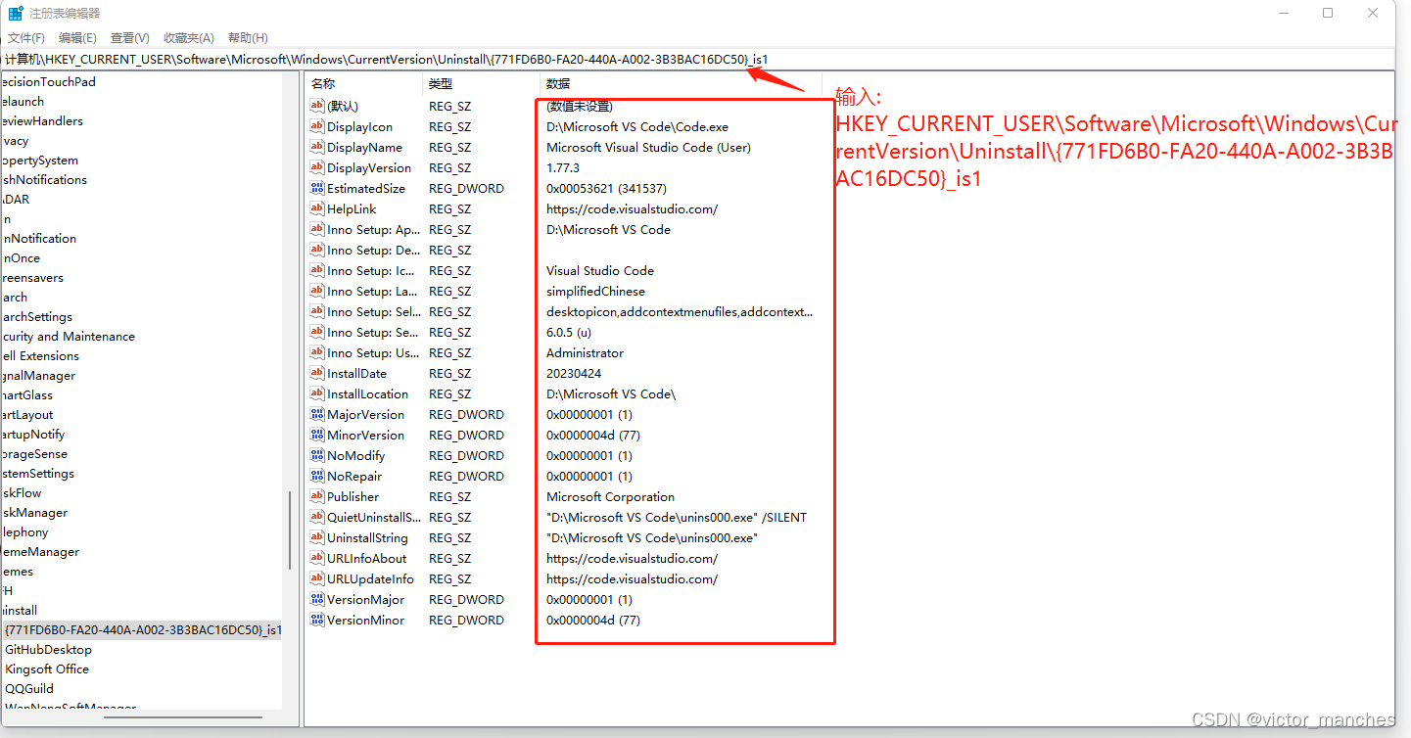Select the Kingsoft Office tree key
The height and width of the screenshot is (738, 1411).
[47, 669]
